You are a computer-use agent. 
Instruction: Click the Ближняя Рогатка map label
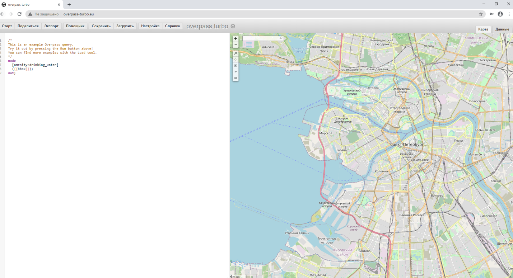[411, 215]
